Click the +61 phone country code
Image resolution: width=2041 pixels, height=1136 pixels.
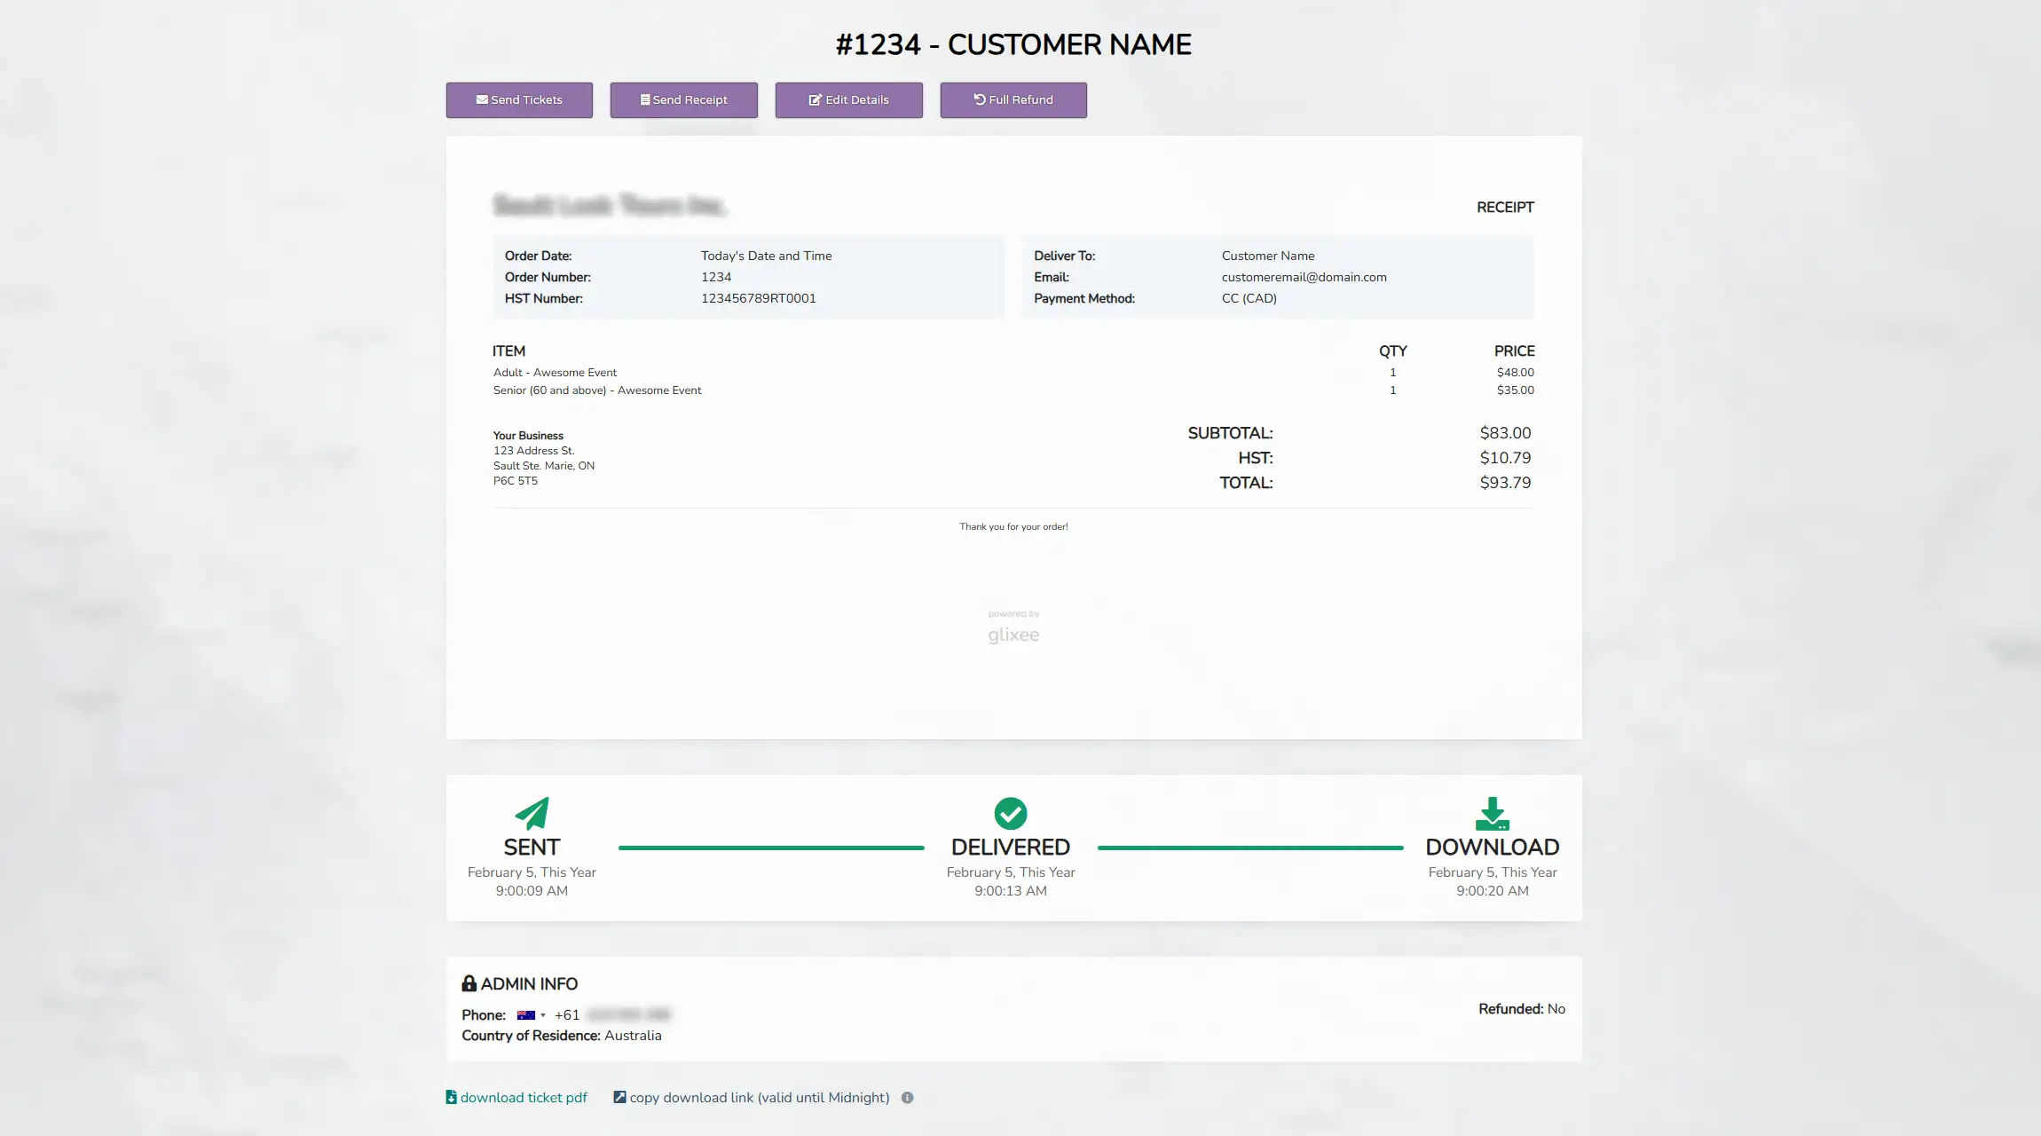[567, 1015]
